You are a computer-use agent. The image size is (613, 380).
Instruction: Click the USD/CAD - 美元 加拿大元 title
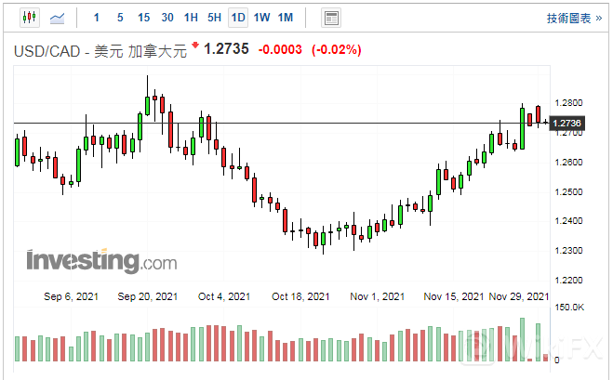coord(100,51)
